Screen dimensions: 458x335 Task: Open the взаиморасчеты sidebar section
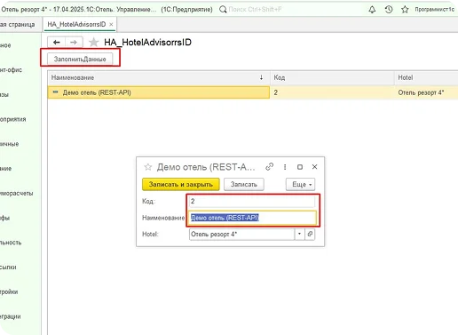point(17,194)
